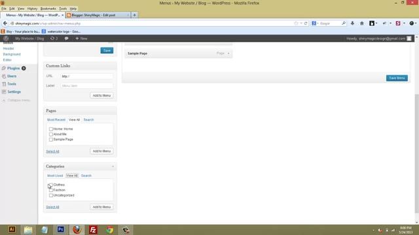Reload the page with the refresh icon
Viewport: 419px width, 235px height.
coord(306,23)
